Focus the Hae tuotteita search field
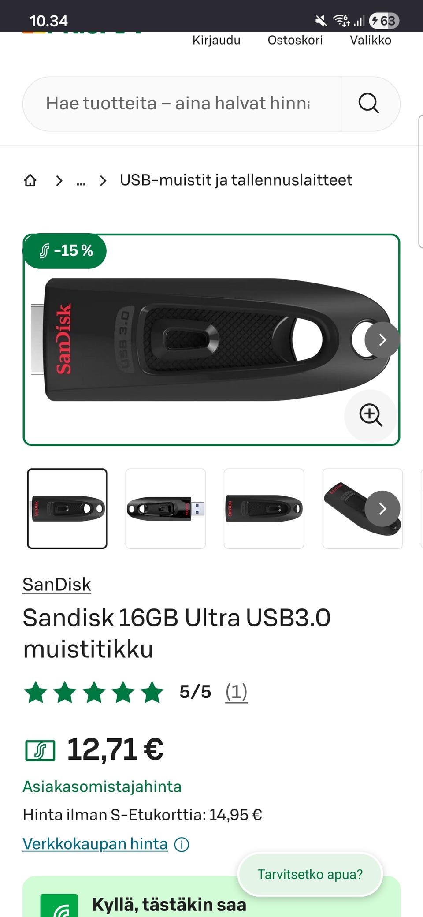Screen dimensions: 423x917 [182, 104]
